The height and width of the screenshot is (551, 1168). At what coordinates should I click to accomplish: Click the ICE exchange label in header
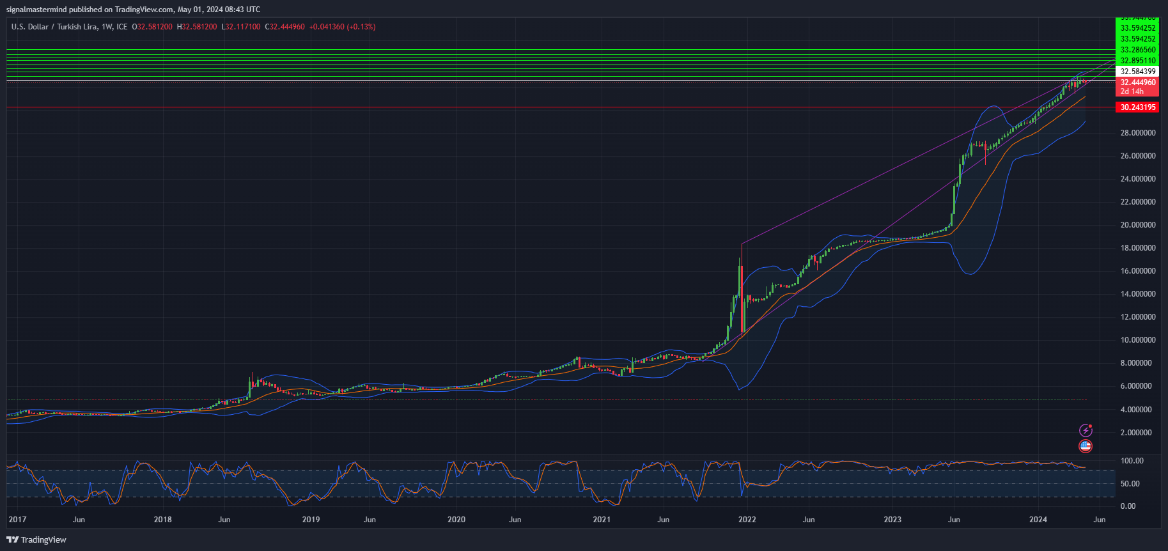[122, 27]
